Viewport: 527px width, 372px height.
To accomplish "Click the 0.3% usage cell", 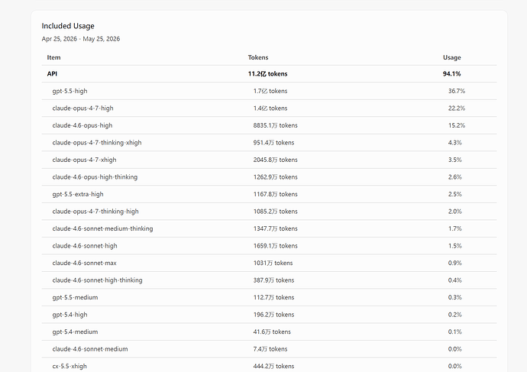I will pos(455,297).
